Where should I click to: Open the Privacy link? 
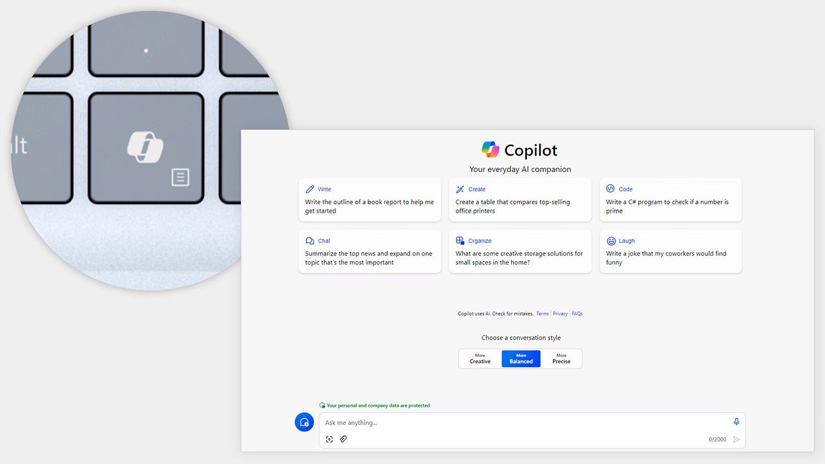(560, 314)
